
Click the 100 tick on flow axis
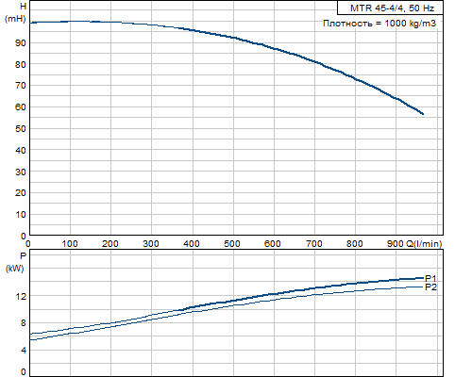(70, 243)
